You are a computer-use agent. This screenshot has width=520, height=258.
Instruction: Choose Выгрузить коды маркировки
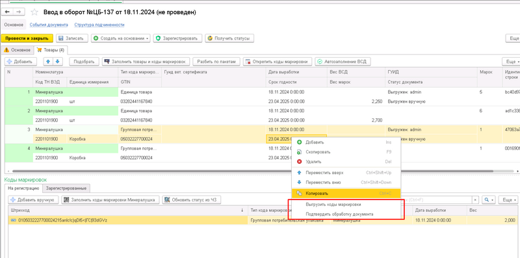[x=346, y=205]
